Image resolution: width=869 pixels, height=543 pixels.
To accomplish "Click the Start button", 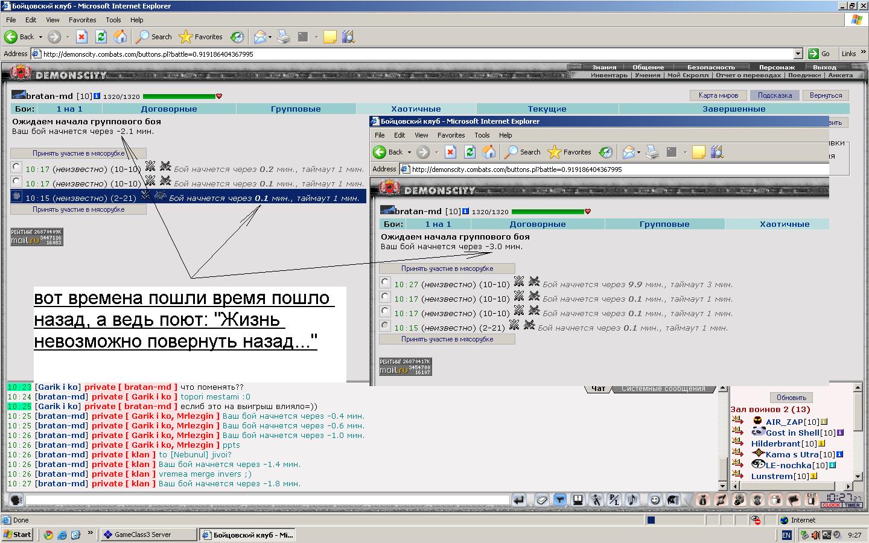I will [x=18, y=535].
